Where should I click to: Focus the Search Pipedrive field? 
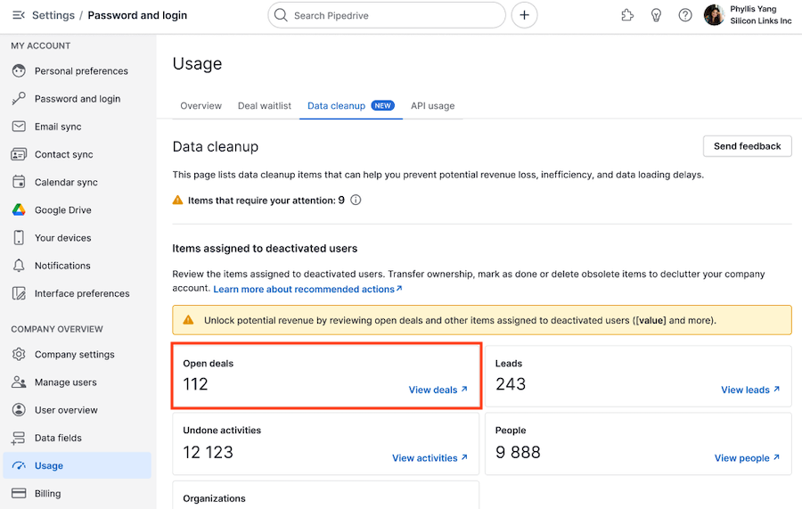click(x=387, y=15)
